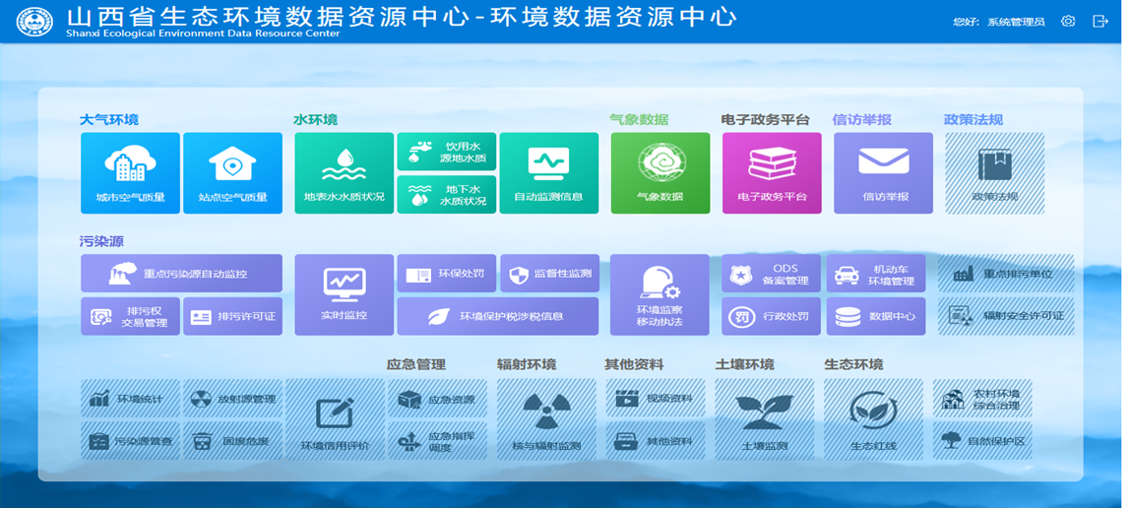The height and width of the screenshot is (508, 1128).
Task: Open the 站点空气质量 tile
Action: pyautogui.click(x=232, y=173)
